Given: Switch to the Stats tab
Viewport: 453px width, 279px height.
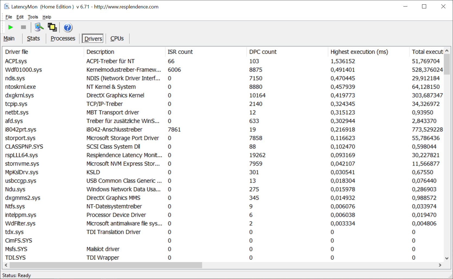Looking at the screenshot, I should coord(33,39).
